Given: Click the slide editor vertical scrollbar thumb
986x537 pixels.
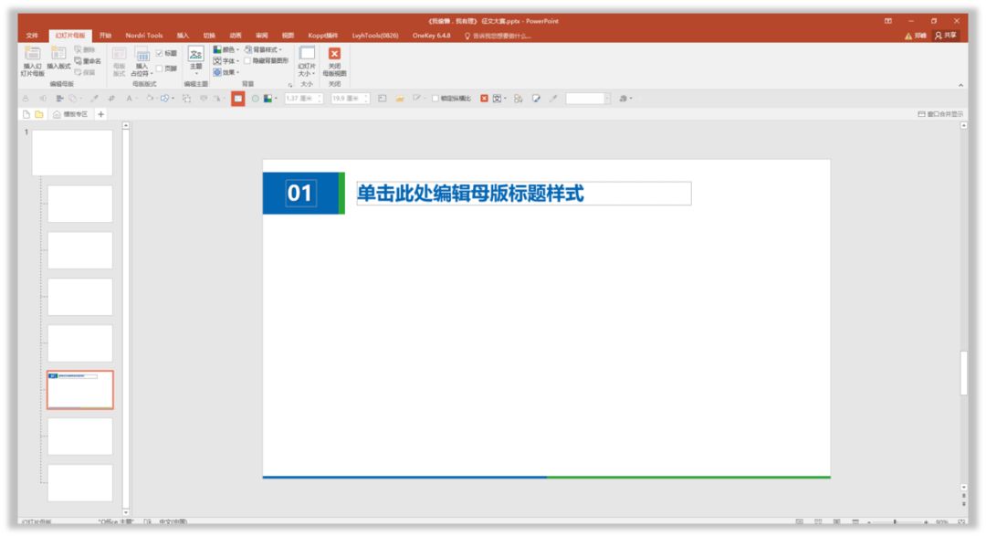Looking at the screenshot, I should pos(964,373).
